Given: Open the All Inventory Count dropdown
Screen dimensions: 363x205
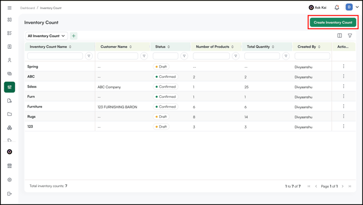Looking at the screenshot, I should [46, 36].
